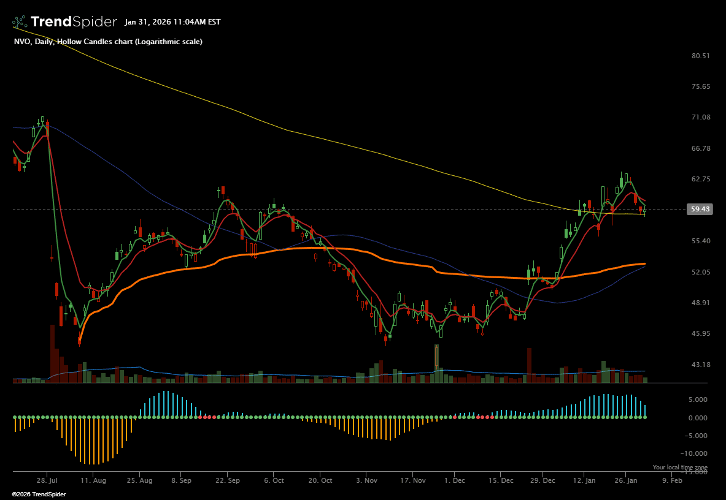
Task: Select the 59.43 current price tag
Action: [700, 209]
